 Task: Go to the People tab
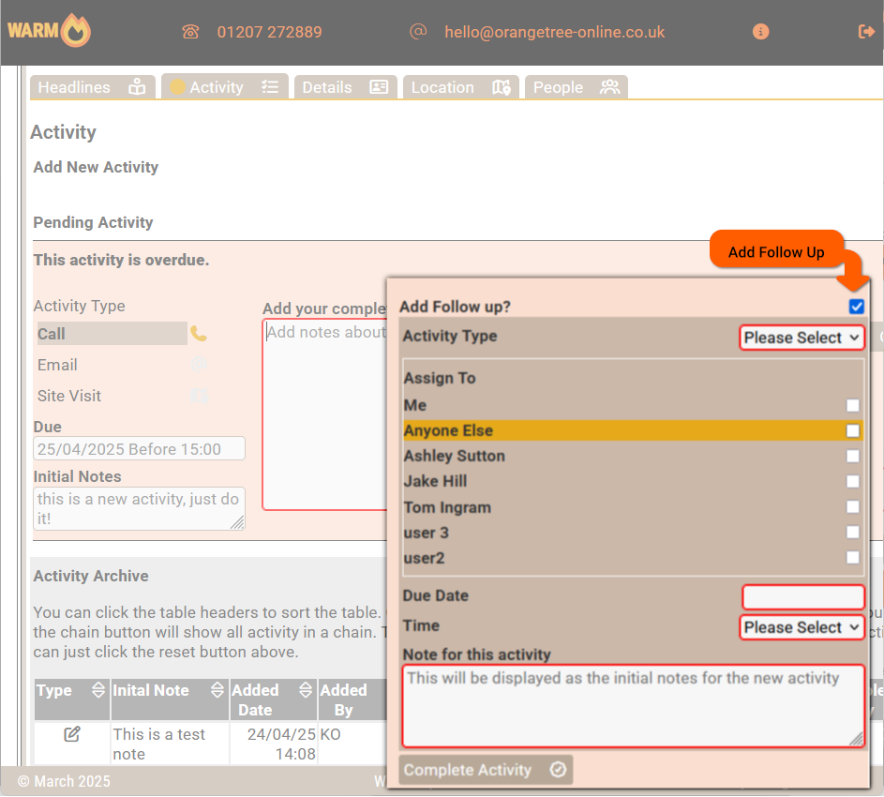tap(576, 87)
